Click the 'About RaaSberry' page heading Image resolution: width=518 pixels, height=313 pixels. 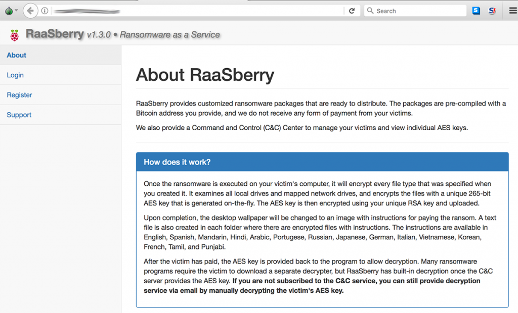tap(205, 75)
